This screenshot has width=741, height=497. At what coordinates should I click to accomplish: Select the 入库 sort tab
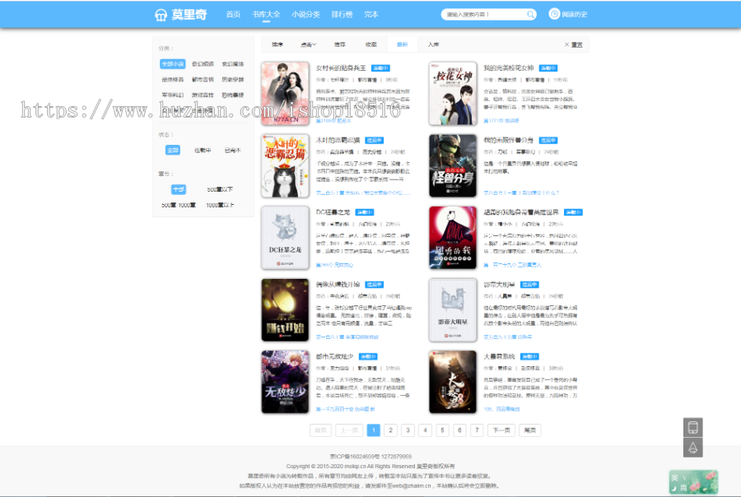[433, 44]
